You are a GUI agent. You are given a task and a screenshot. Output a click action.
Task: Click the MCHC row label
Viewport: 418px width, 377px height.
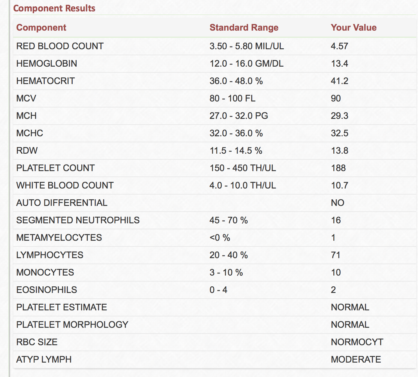pos(29,133)
